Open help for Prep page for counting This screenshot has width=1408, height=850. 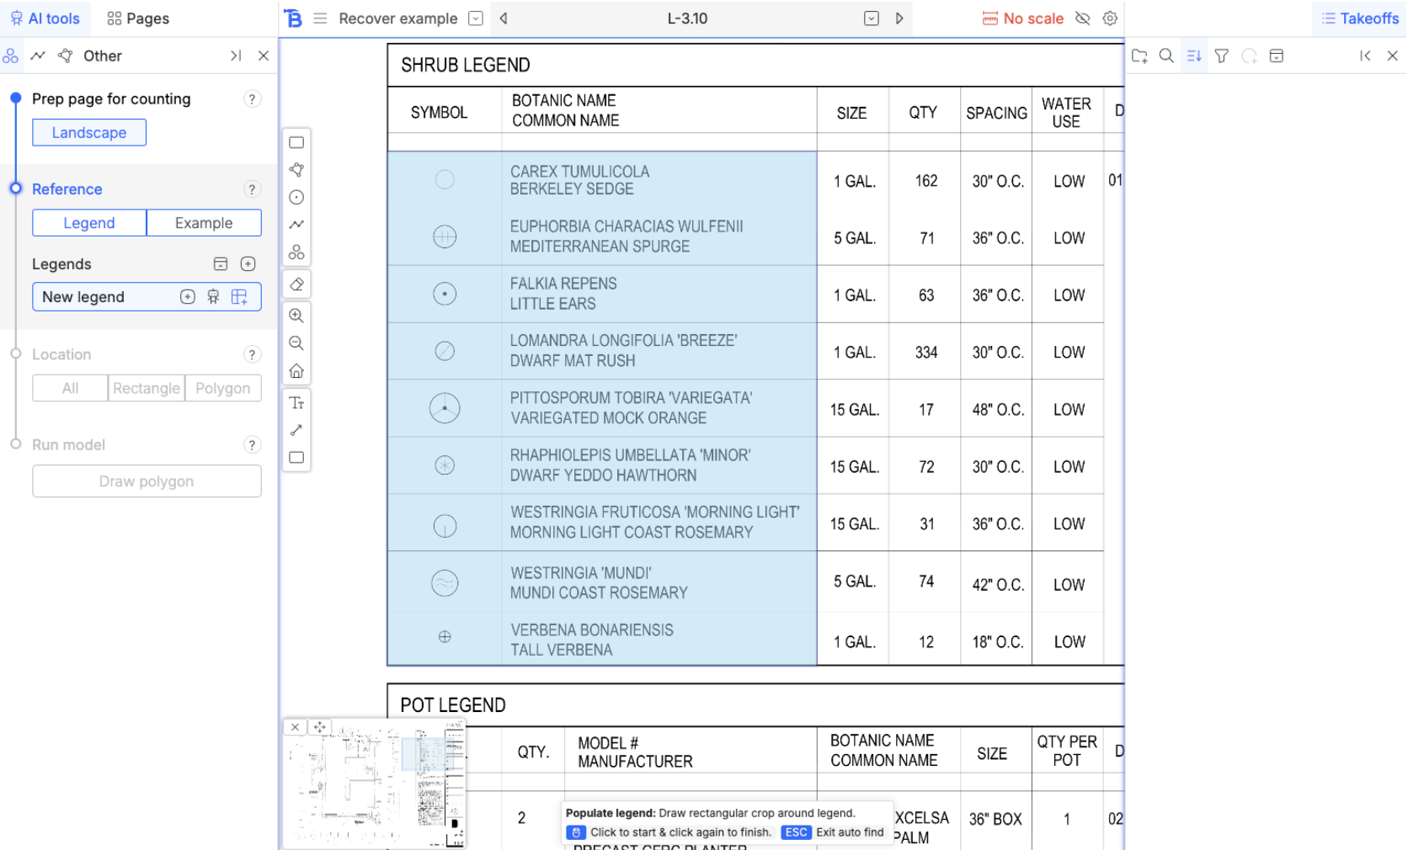252,98
